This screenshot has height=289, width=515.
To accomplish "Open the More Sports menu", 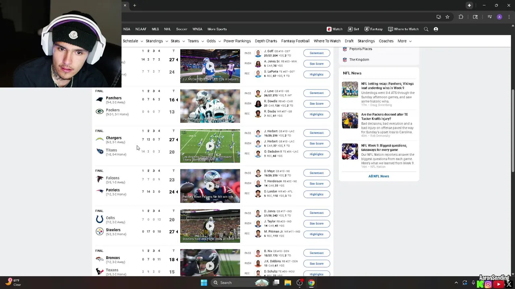I will (x=217, y=29).
